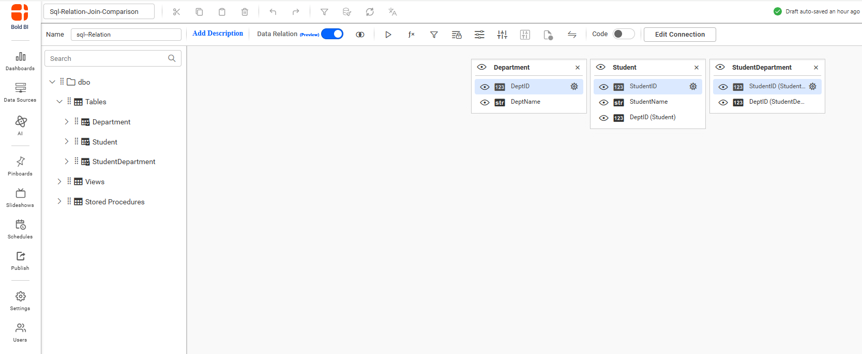862x354 pixels.
Task: Click the delete trash icon
Action: click(245, 12)
